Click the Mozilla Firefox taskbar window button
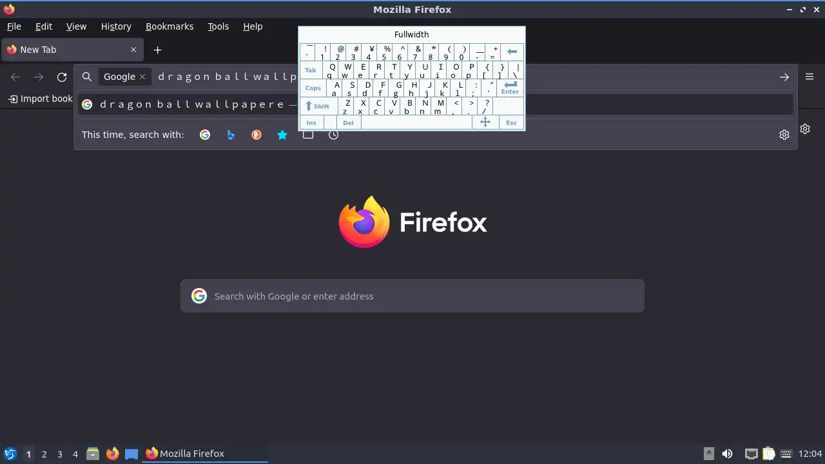 [206, 454]
